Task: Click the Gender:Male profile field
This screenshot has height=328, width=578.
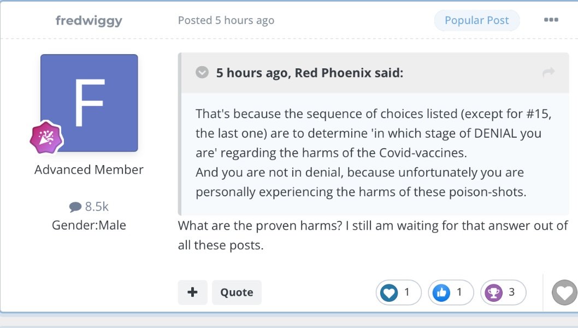Action: 89,225
